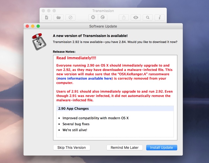The height and width of the screenshot is (163, 209).
Task: Click '2.90 App Changes' section header
Action: coord(115,109)
